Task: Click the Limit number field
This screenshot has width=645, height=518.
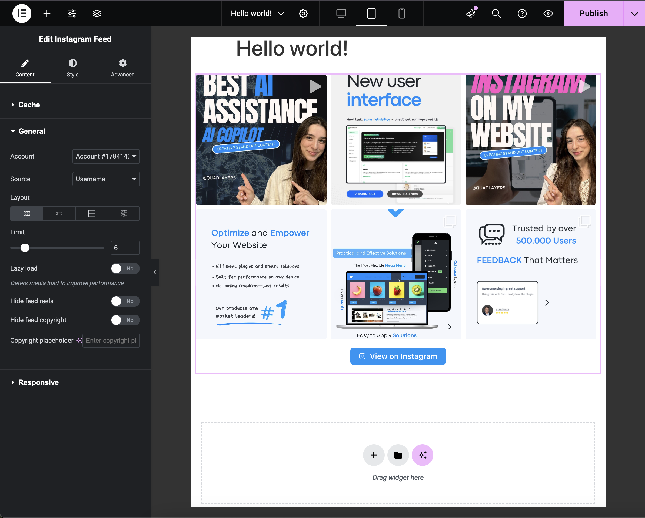Action: [x=125, y=248]
